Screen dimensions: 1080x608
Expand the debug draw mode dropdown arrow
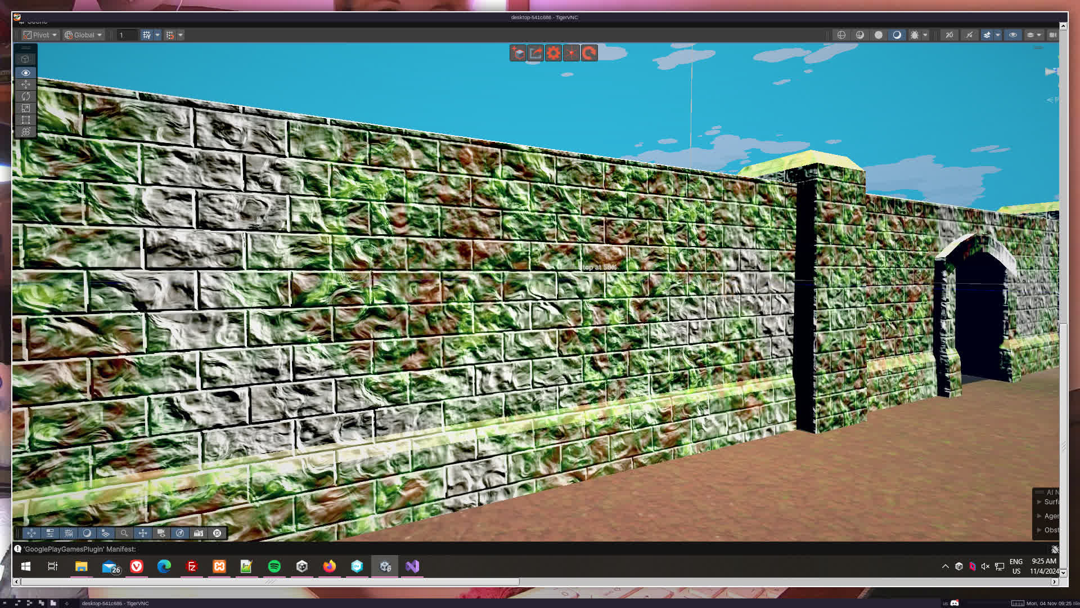[925, 35]
